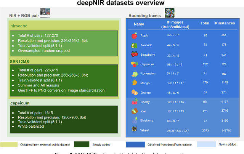Click Mango's instance count '1145'

(x=225, y=82)
